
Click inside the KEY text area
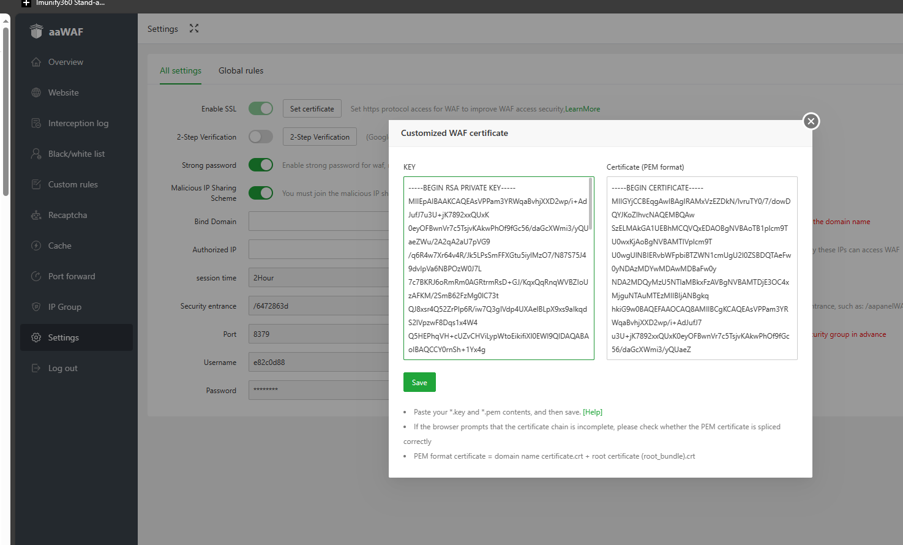click(x=497, y=268)
